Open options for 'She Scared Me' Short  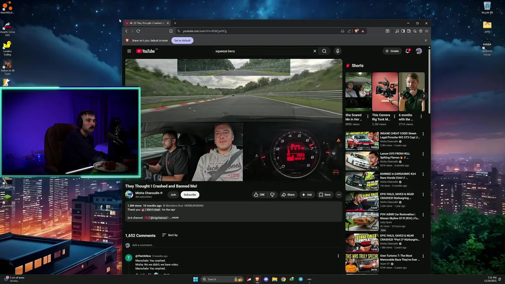[x=368, y=116]
